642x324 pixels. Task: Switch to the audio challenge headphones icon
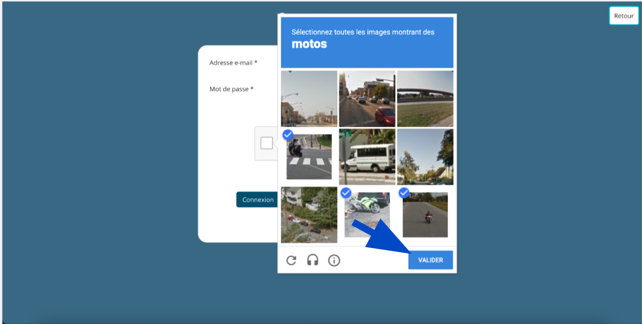[313, 260]
